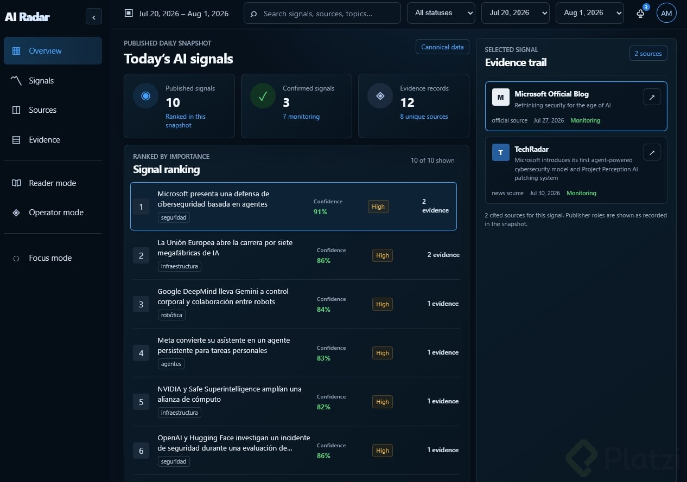The height and width of the screenshot is (482, 687).
Task: Click 84% confidence value
Action: pyautogui.click(x=323, y=310)
